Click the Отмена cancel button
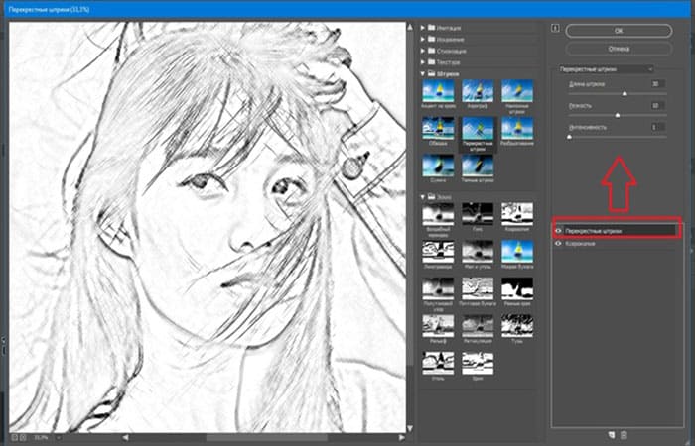 coord(619,49)
